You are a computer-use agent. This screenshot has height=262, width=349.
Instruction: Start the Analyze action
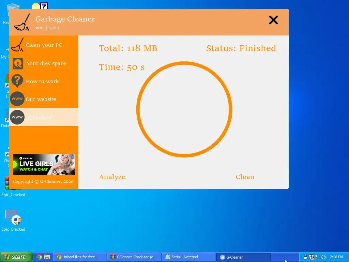point(112,177)
